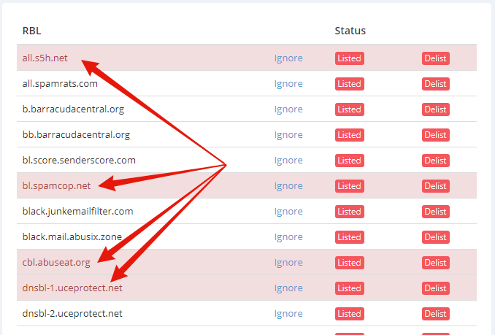The image size is (495, 335).
Task: Delist from all.s5h.net
Action: tap(436, 58)
